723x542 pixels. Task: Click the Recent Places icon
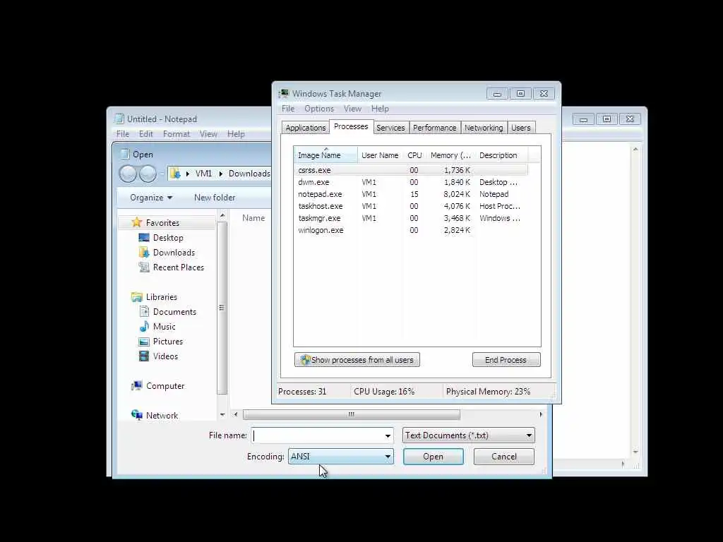144,267
